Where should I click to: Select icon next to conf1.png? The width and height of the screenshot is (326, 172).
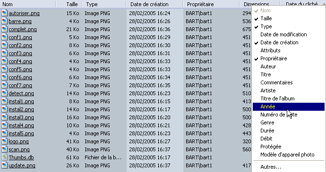4,37
